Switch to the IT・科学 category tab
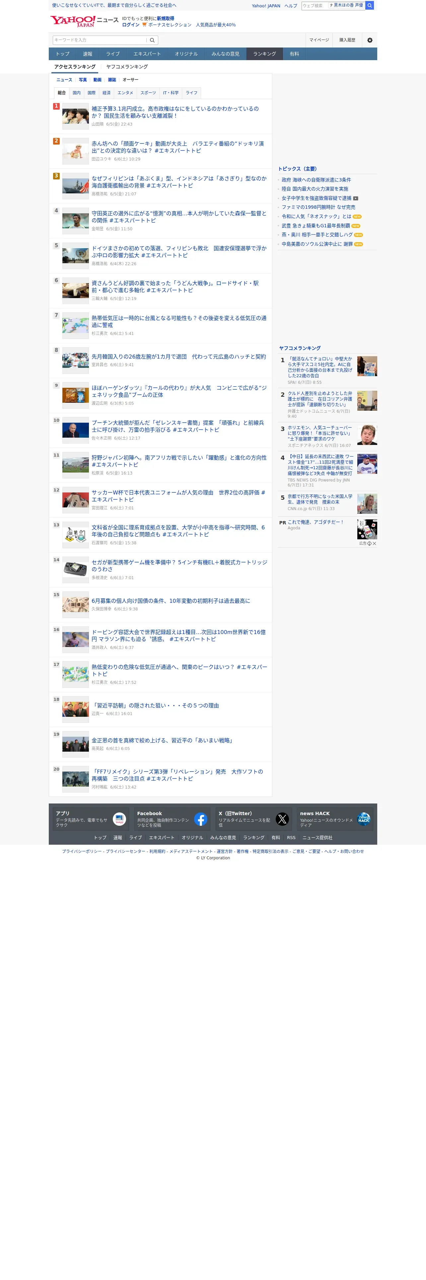Screen dimensions: 426x1280 coord(171,93)
